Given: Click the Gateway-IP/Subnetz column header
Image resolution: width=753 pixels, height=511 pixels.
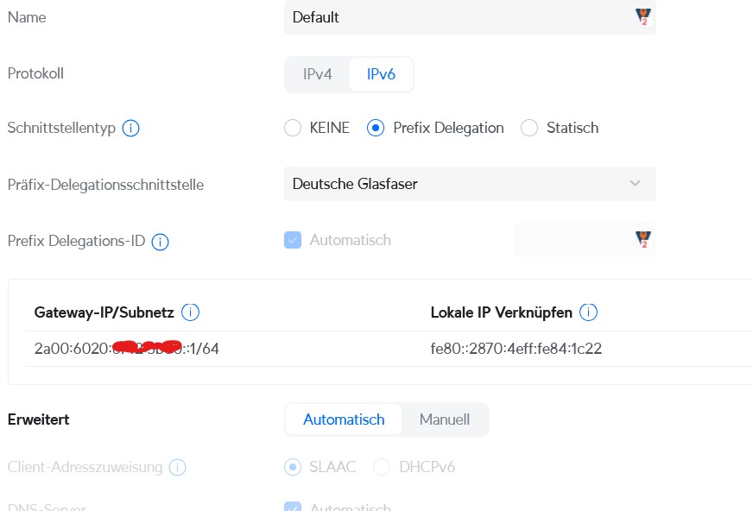Looking at the screenshot, I should tap(104, 312).
